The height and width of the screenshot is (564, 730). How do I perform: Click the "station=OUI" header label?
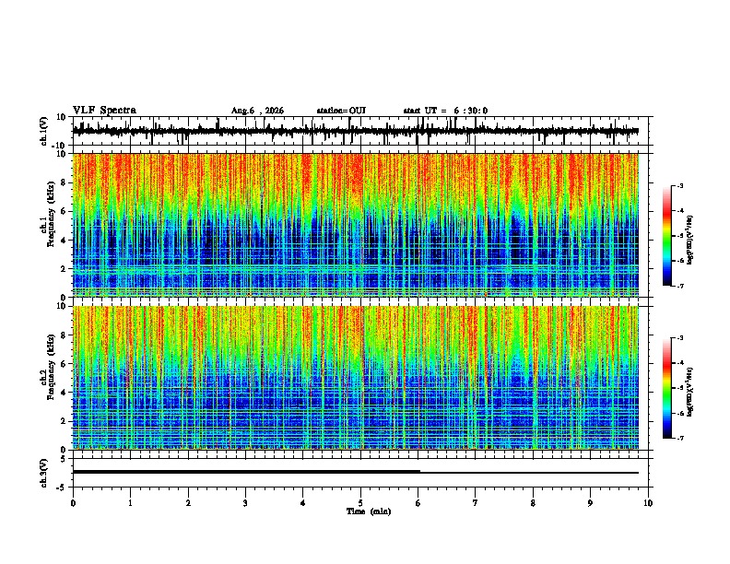coord(341,111)
